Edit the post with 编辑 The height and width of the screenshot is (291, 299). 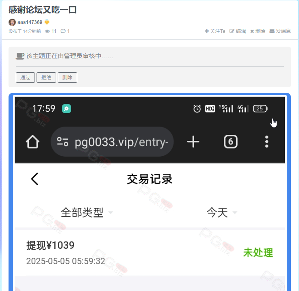[238, 31]
